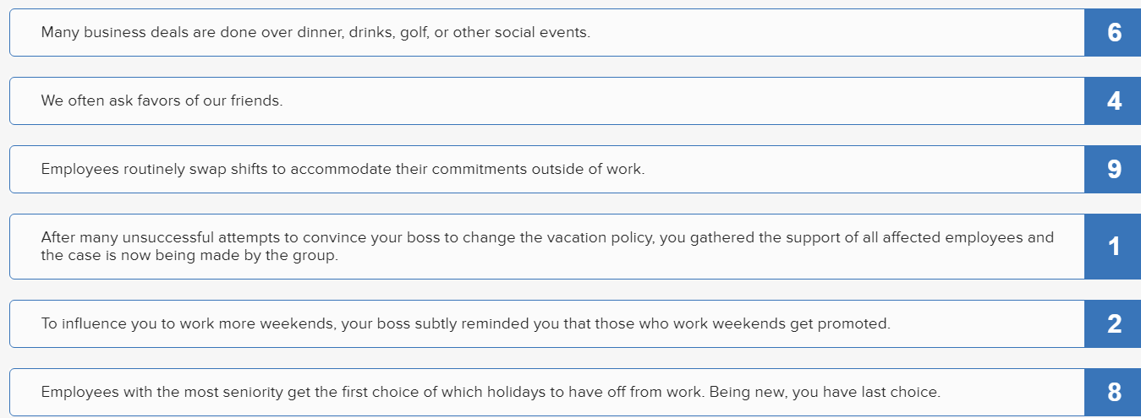The image size is (1141, 418).
Task: Pick the vacation policy group support statement
Action: tap(547, 247)
